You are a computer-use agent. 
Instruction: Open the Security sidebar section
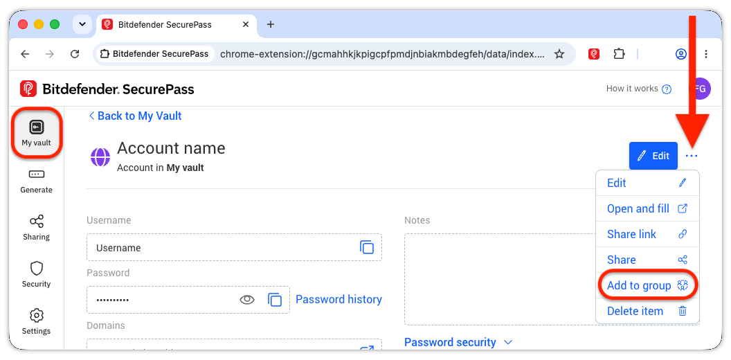37,275
